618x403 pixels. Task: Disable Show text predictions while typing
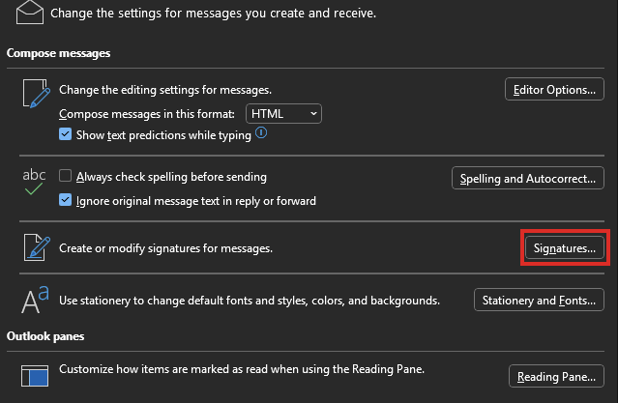click(66, 135)
